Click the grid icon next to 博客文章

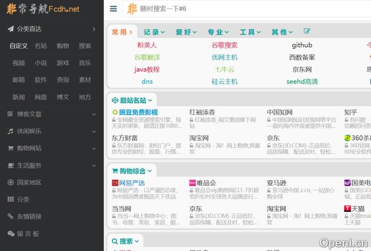coord(10,114)
